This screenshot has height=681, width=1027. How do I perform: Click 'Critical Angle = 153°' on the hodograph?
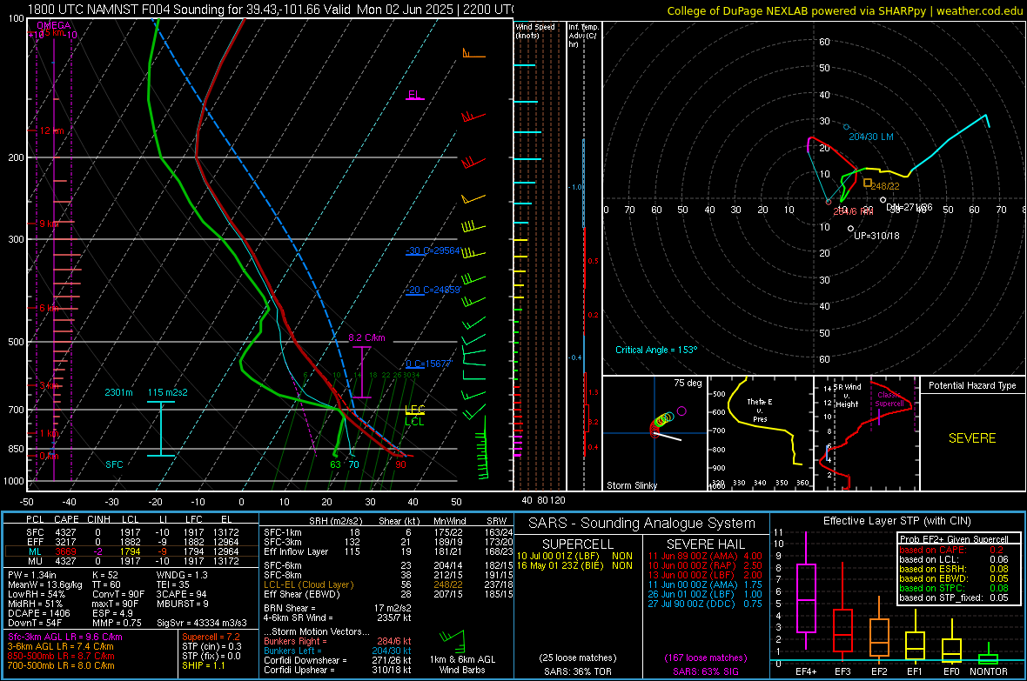click(x=656, y=350)
